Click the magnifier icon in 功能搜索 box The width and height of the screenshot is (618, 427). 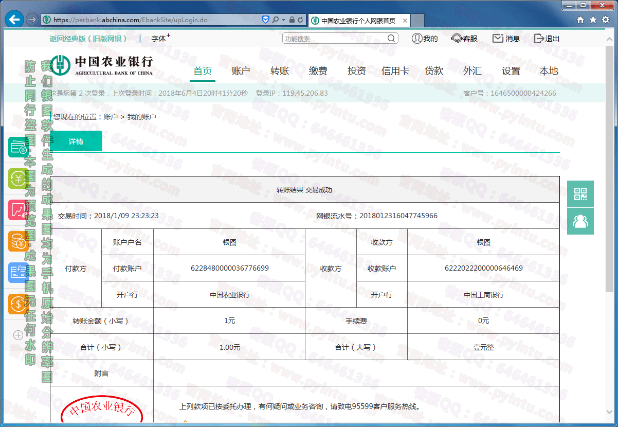[392, 39]
